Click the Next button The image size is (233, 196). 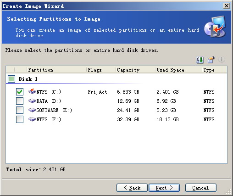pos(164,188)
